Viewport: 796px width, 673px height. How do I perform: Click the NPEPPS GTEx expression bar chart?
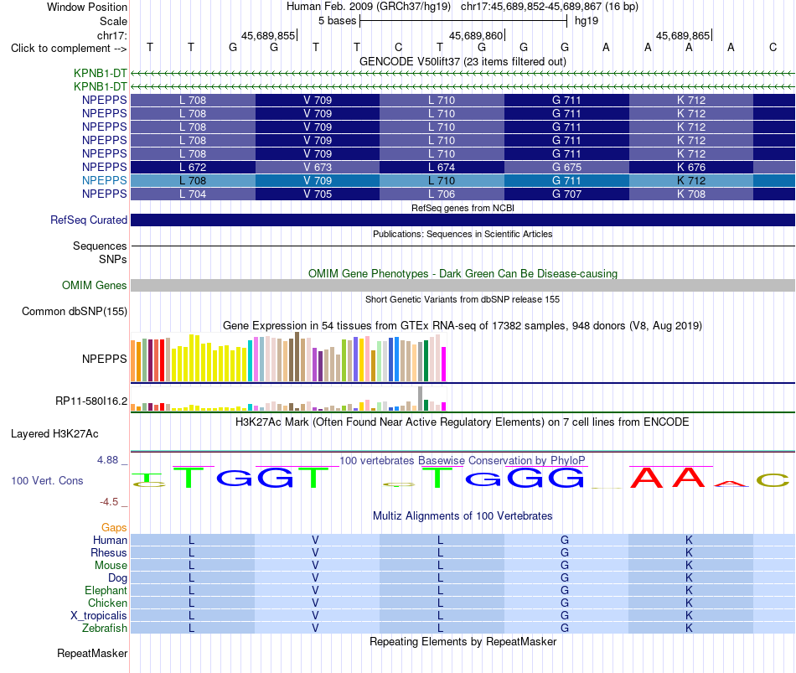coord(288,357)
